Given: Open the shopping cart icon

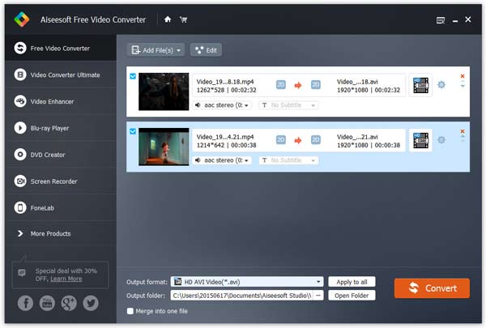Looking at the screenshot, I should 184,19.
